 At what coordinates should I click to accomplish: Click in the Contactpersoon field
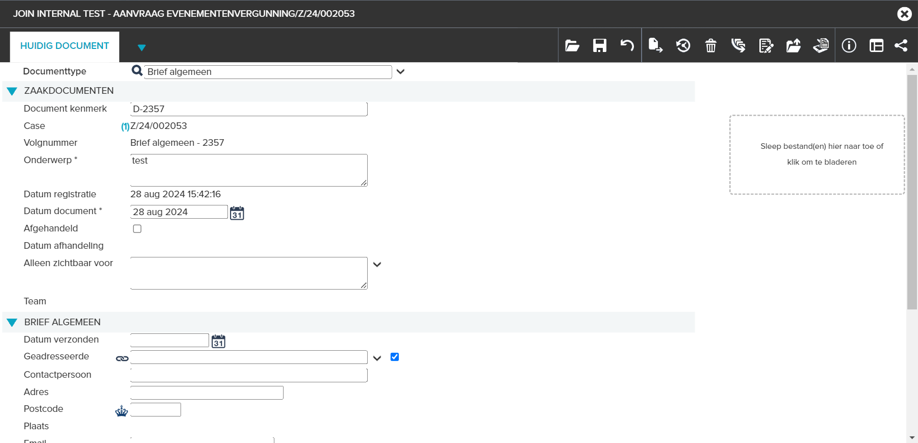[x=249, y=375]
